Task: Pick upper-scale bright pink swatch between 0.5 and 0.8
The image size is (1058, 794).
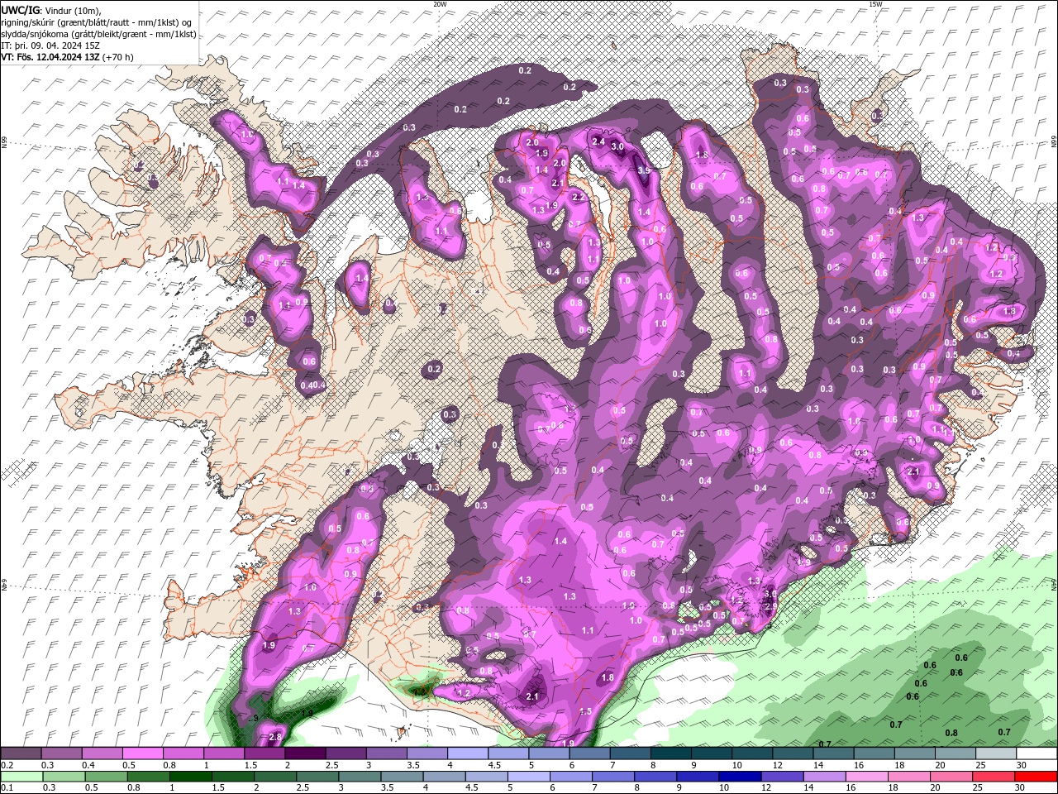Action: pyautogui.click(x=142, y=753)
